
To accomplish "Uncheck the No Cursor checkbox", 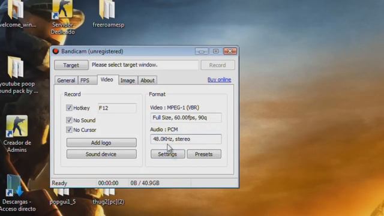I will pos(69,130).
